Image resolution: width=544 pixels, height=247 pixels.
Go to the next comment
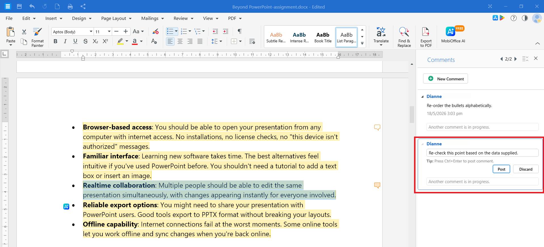pos(516,59)
